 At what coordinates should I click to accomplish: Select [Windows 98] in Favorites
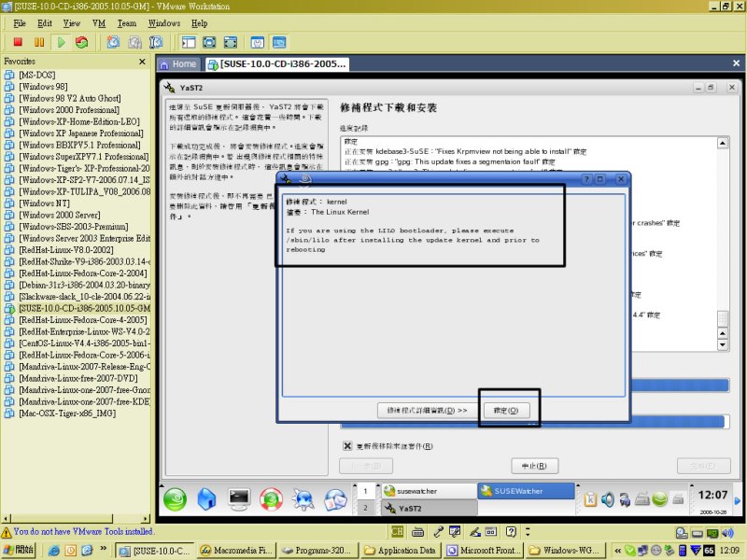[43, 87]
